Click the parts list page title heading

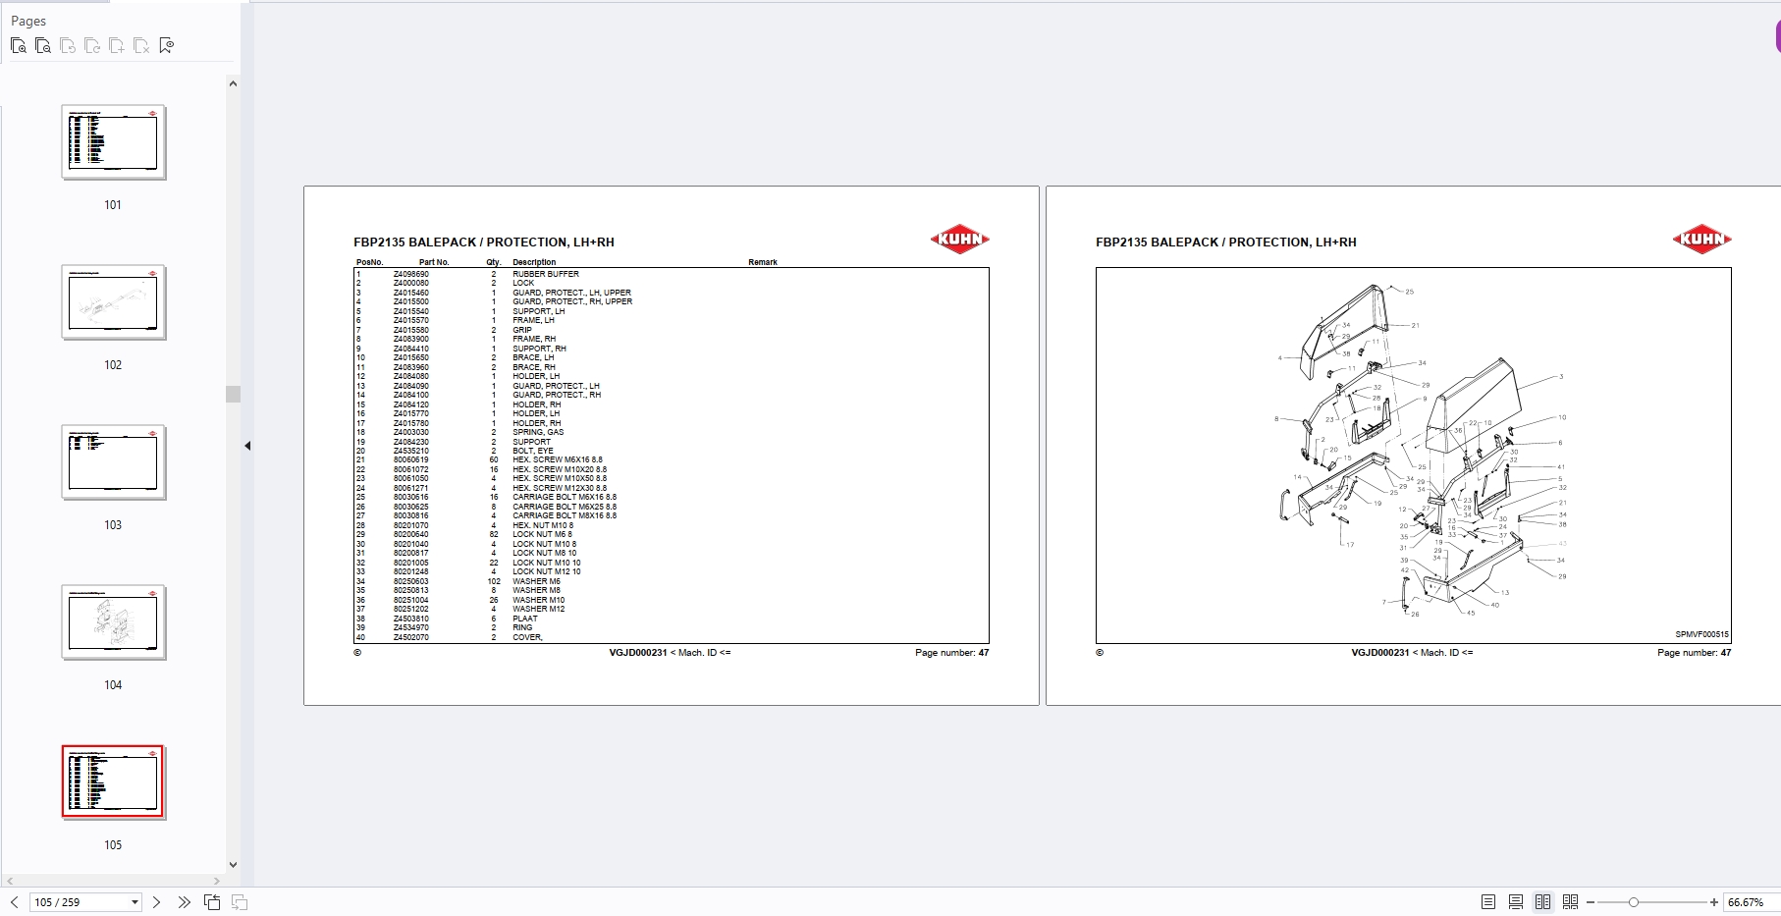(484, 242)
